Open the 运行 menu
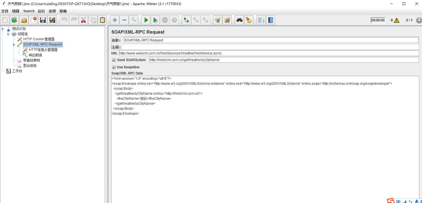Screen dimensions: 422x203 [x=41, y=11]
